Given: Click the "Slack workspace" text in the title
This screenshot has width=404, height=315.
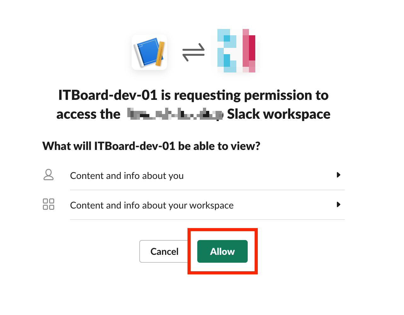Looking at the screenshot, I should pyautogui.click(x=279, y=114).
